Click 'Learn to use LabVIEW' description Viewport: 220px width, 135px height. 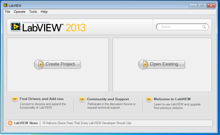tap(177, 106)
